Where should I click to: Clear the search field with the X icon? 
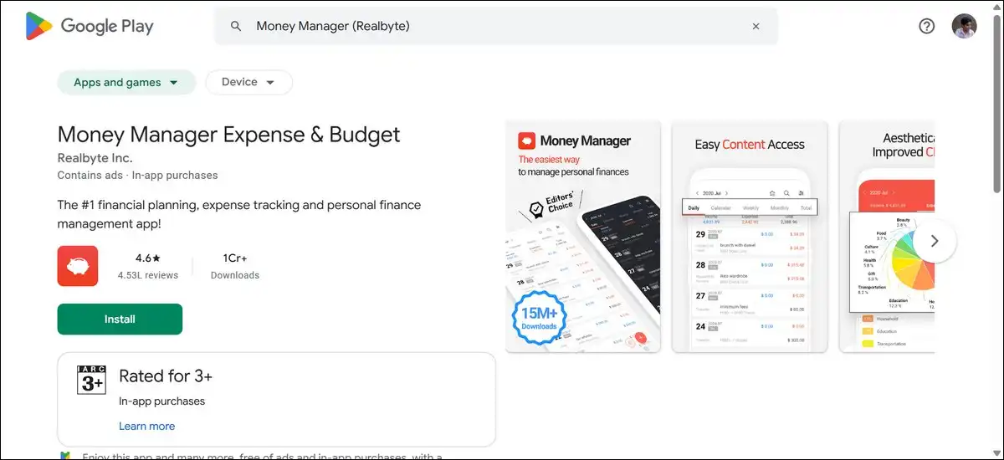[756, 26]
